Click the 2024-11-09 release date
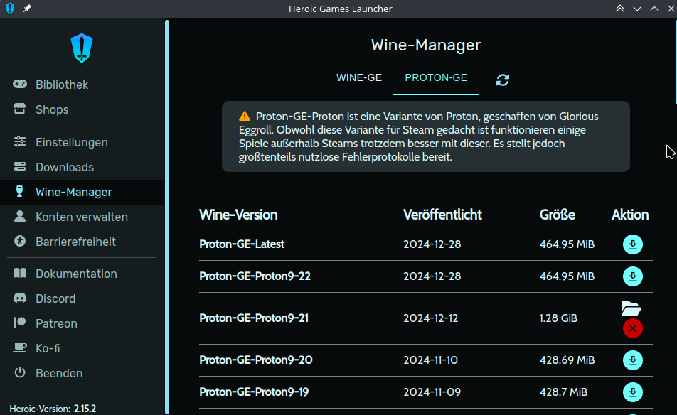Screen dimensions: 677x415 432,392
